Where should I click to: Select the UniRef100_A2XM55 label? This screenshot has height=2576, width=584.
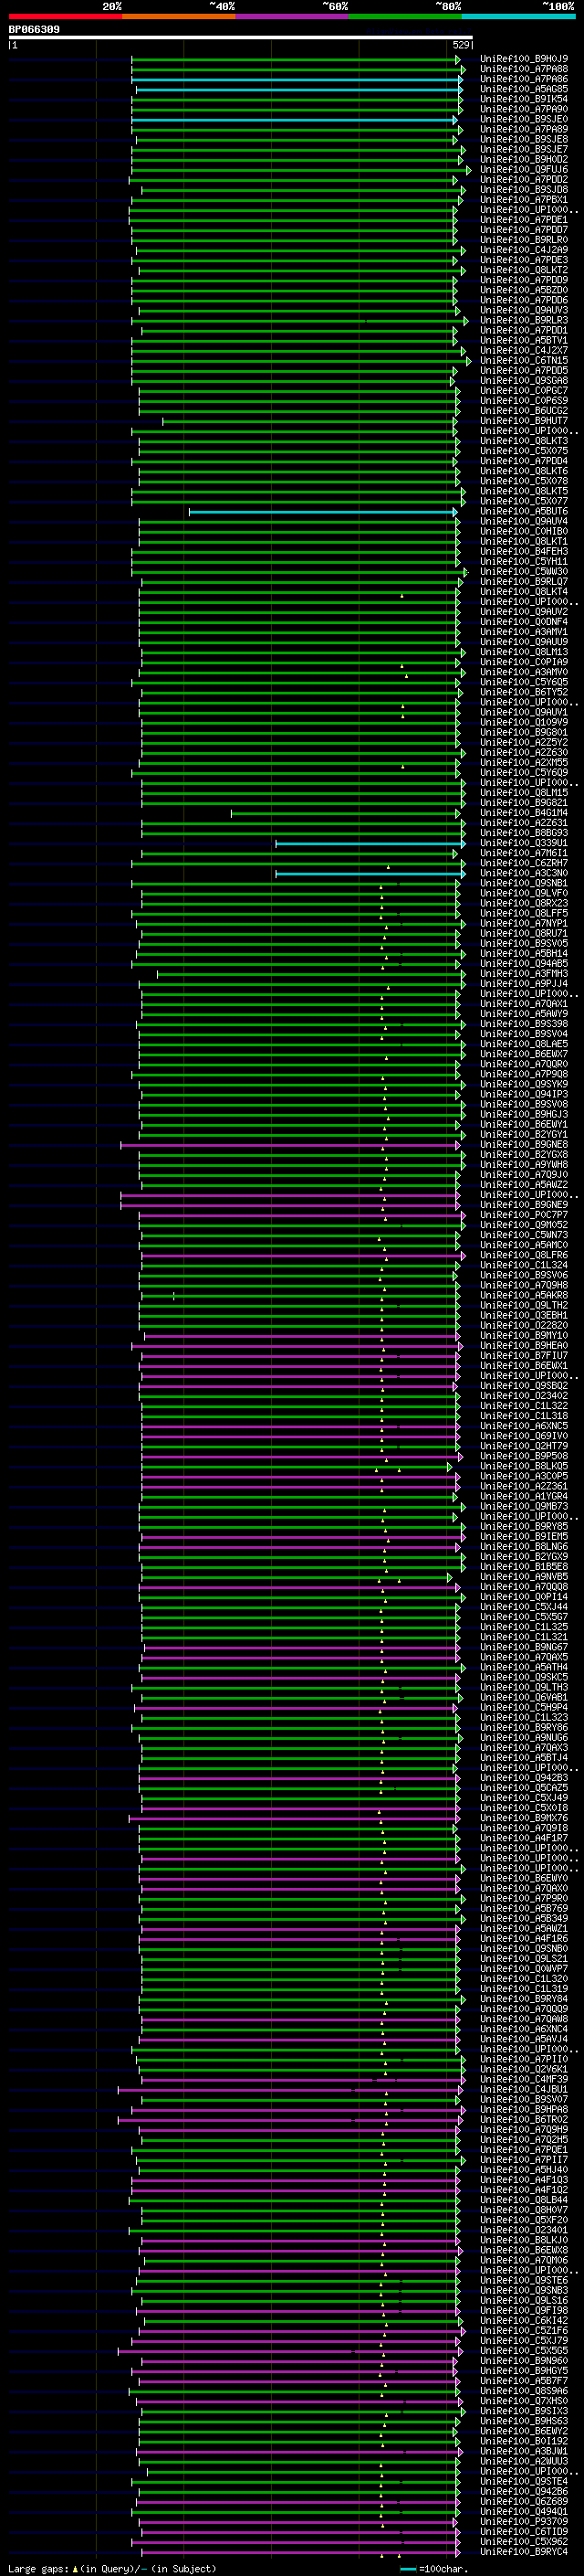pyautogui.click(x=524, y=763)
